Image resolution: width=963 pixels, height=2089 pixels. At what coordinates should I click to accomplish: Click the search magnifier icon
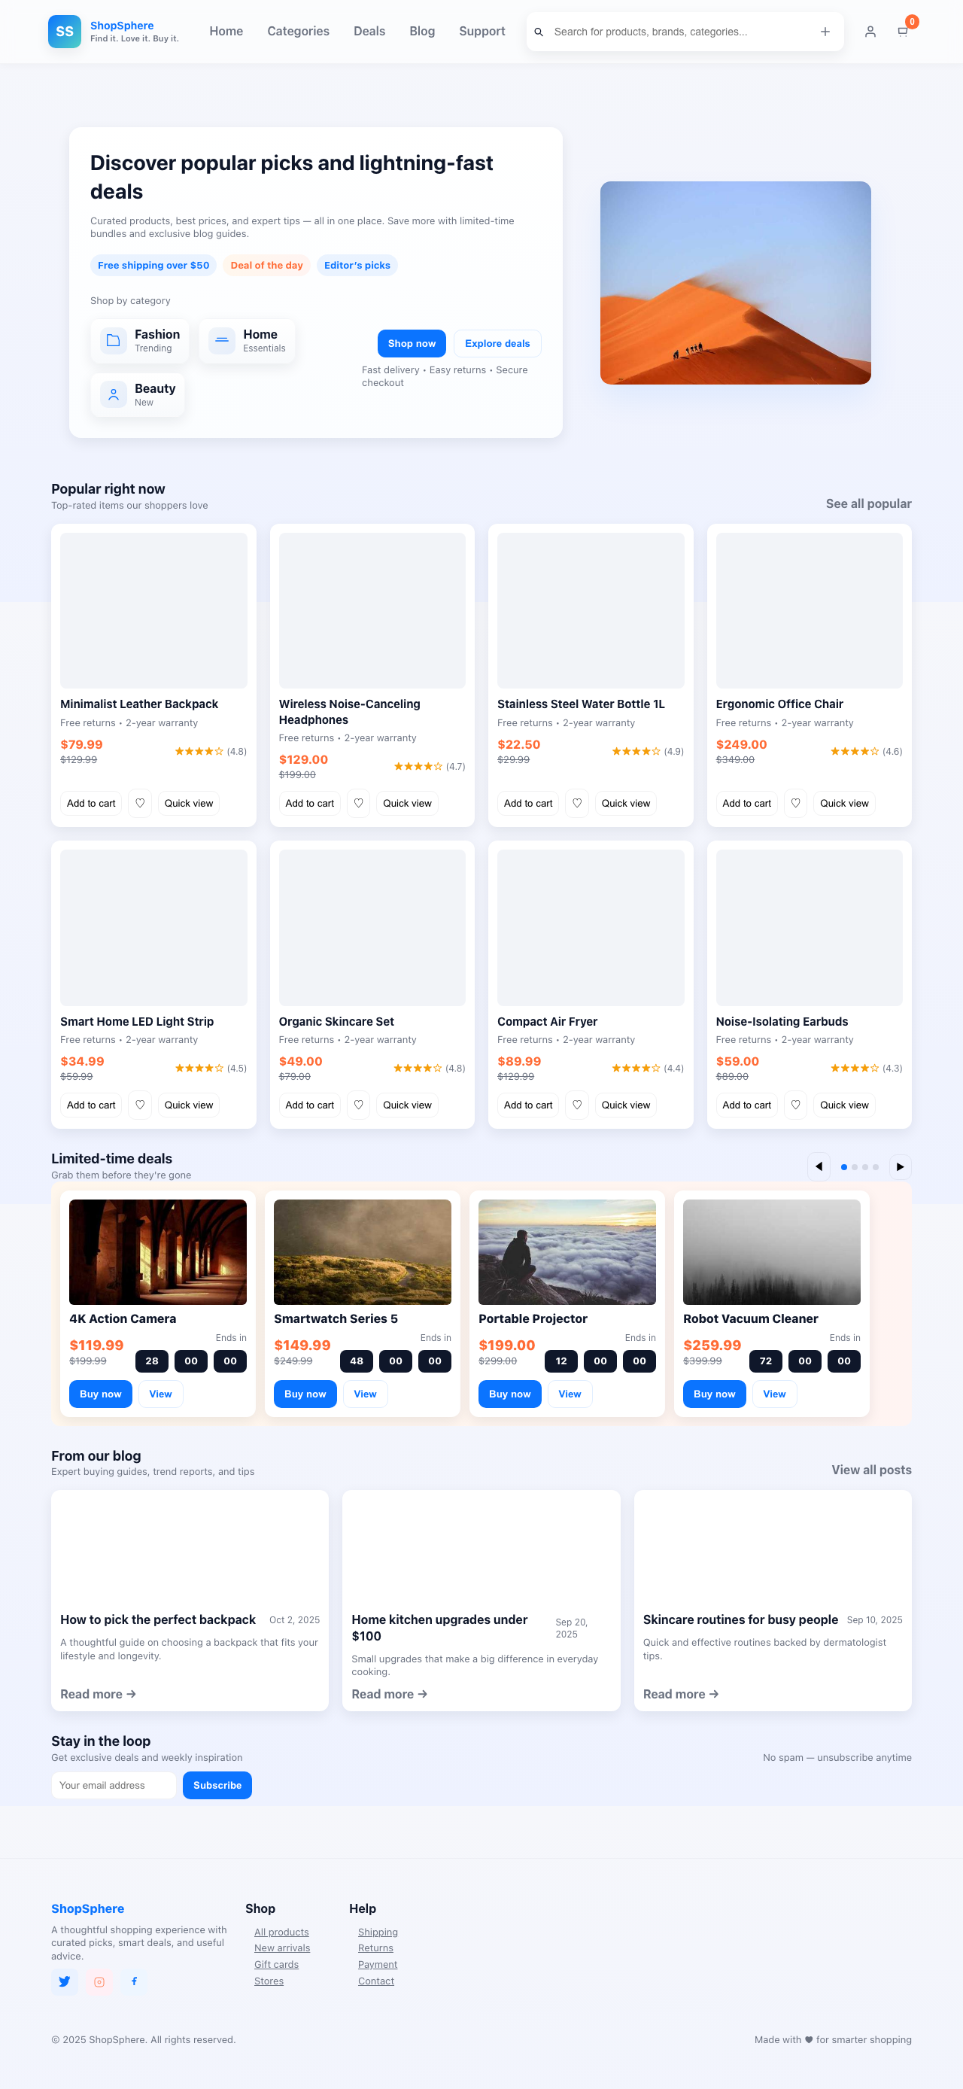click(538, 32)
